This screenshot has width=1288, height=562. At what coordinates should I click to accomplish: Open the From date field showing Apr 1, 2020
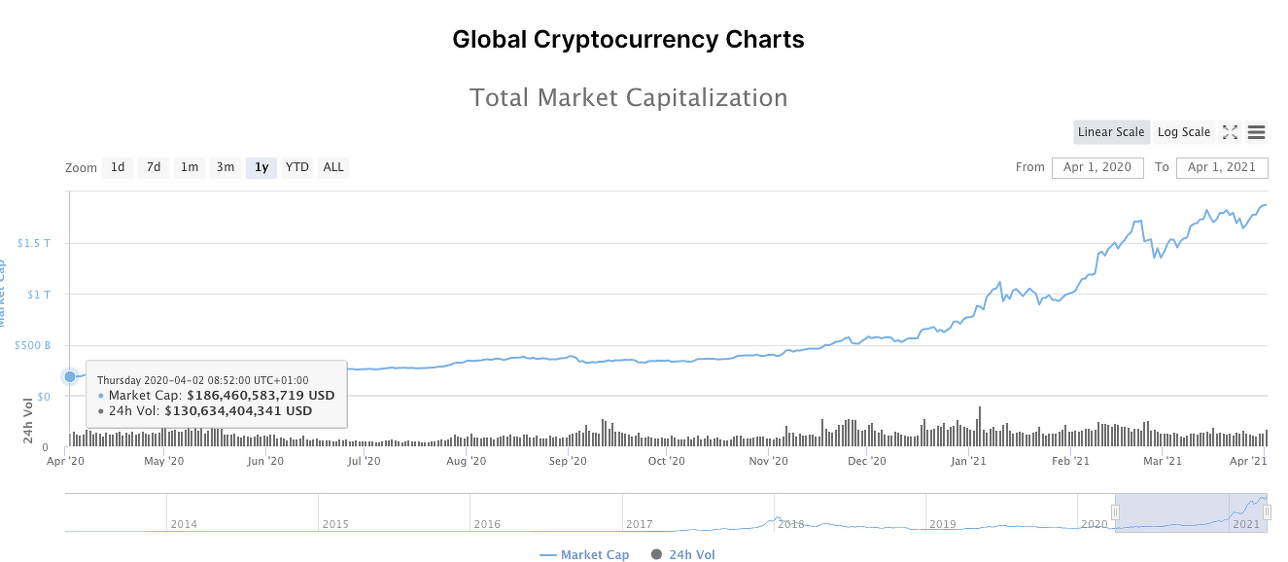pos(1097,166)
